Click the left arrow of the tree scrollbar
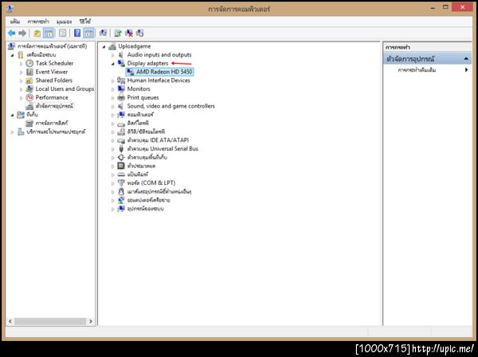478x357 pixels. tap(10, 321)
